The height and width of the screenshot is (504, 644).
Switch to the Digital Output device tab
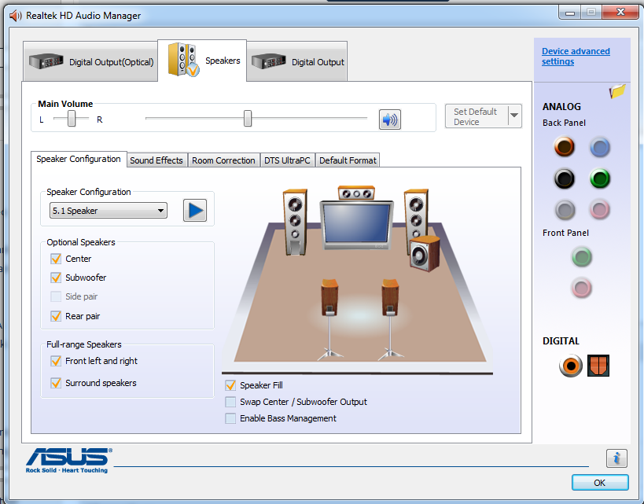click(x=297, y=61)
